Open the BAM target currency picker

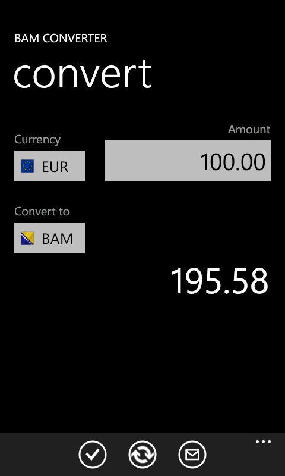coord(50,238)
